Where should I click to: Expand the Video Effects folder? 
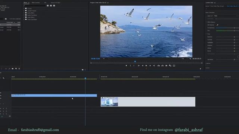pyautogui.click(x=24, y=17)
